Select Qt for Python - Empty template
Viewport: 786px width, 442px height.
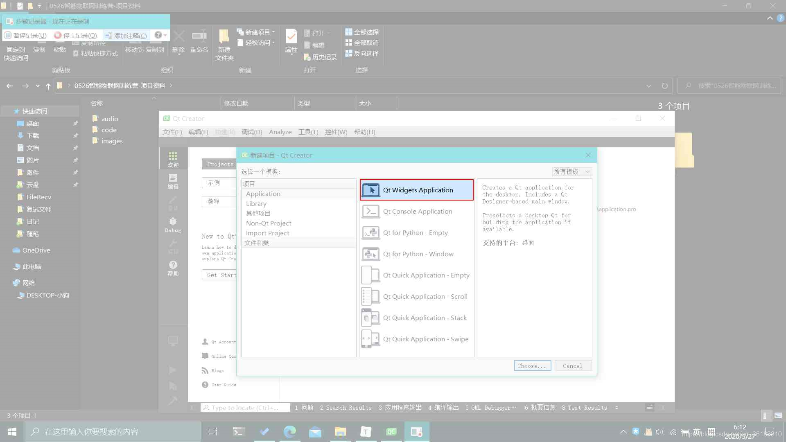coord(415,232)
